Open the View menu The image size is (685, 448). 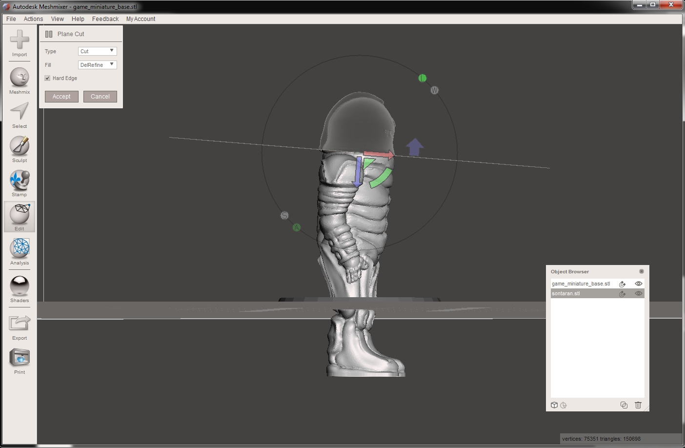(x=58, y=19)
